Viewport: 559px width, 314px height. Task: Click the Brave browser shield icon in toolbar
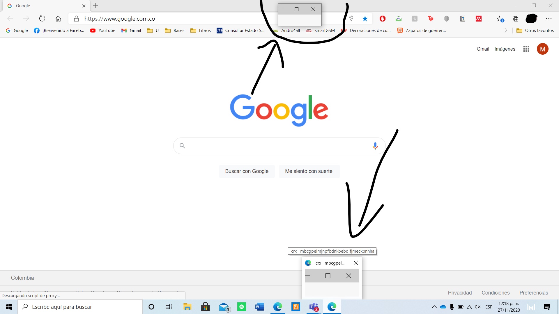pyautogui.click(x=446, y=18)
